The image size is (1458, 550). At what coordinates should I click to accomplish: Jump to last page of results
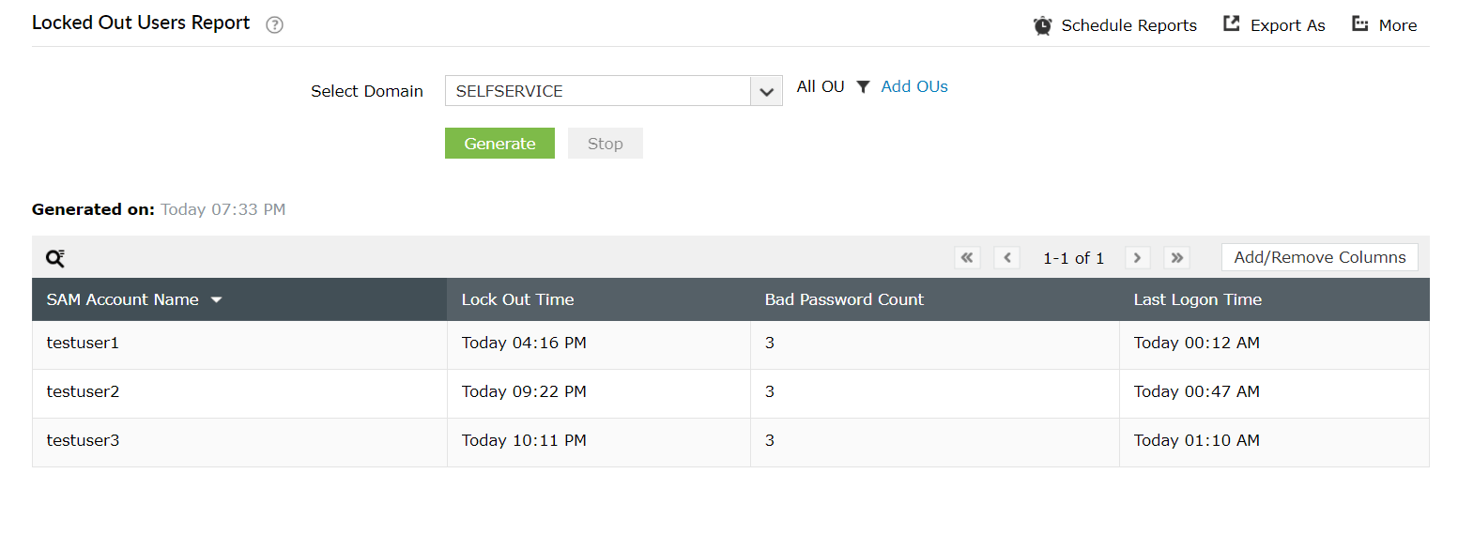[1176, 258]
